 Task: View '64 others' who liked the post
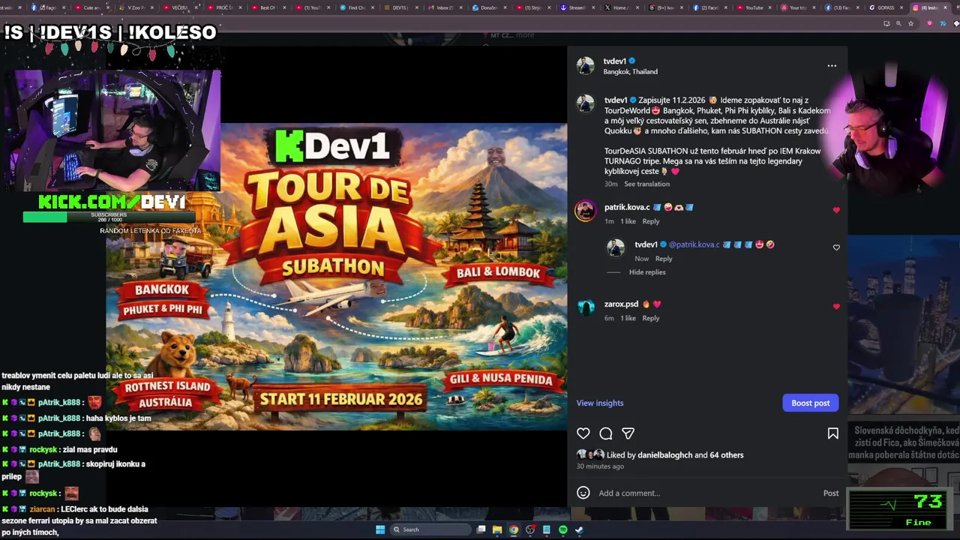tap(727, 455)
